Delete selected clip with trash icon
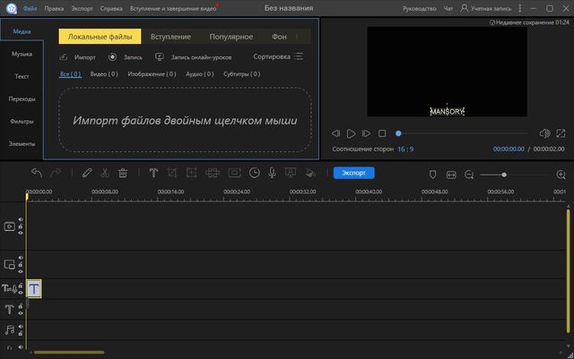 [x=123, y=173]
